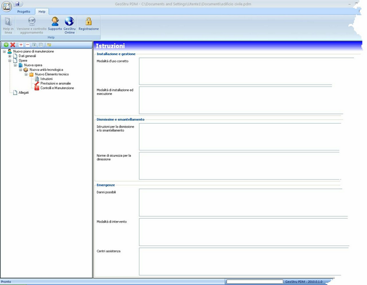Open GeoStru Online globe icon
Viewport: 367px width, 285px height.
[x=69, y=25]
